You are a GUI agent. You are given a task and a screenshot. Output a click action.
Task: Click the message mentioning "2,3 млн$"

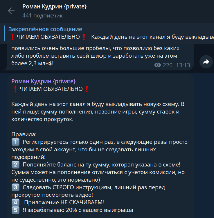point(100,57)
